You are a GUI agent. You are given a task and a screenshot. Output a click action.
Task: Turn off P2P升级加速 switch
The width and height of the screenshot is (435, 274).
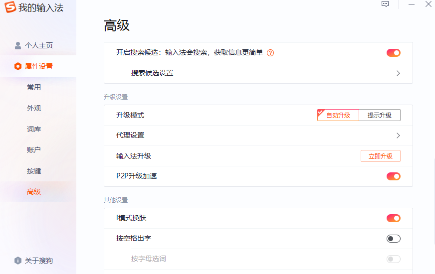coord(394,176)
